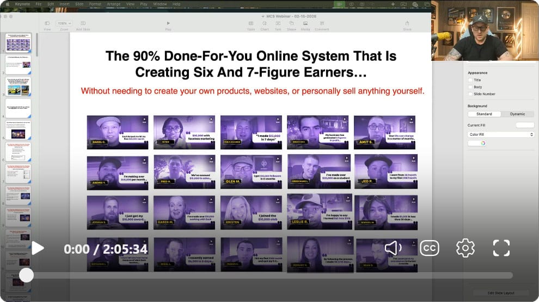The image size is (539, 302).
Task: Open the Insert menu
Action: coord(64,4)
